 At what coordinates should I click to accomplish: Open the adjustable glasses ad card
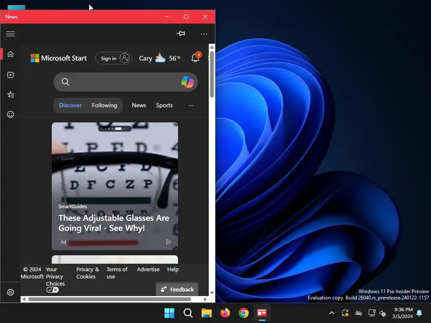tap(115, 186)
